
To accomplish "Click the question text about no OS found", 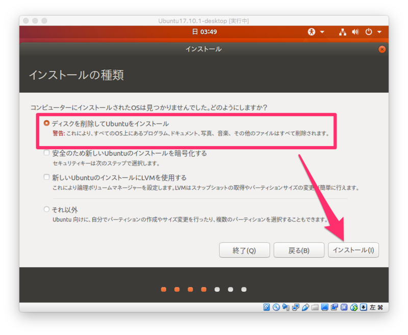I will point(148,107).
